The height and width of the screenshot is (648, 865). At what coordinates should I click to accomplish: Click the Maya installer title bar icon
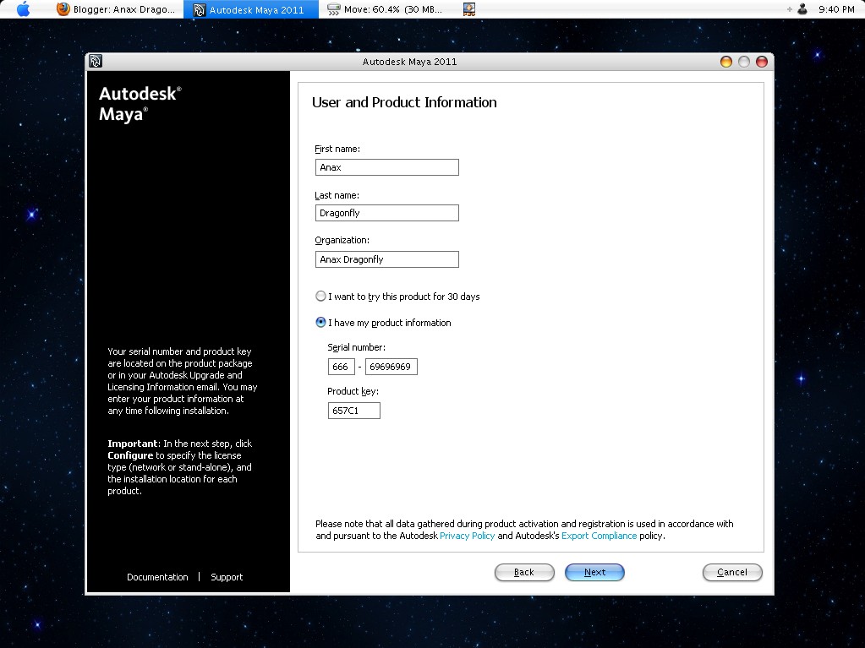96,61
